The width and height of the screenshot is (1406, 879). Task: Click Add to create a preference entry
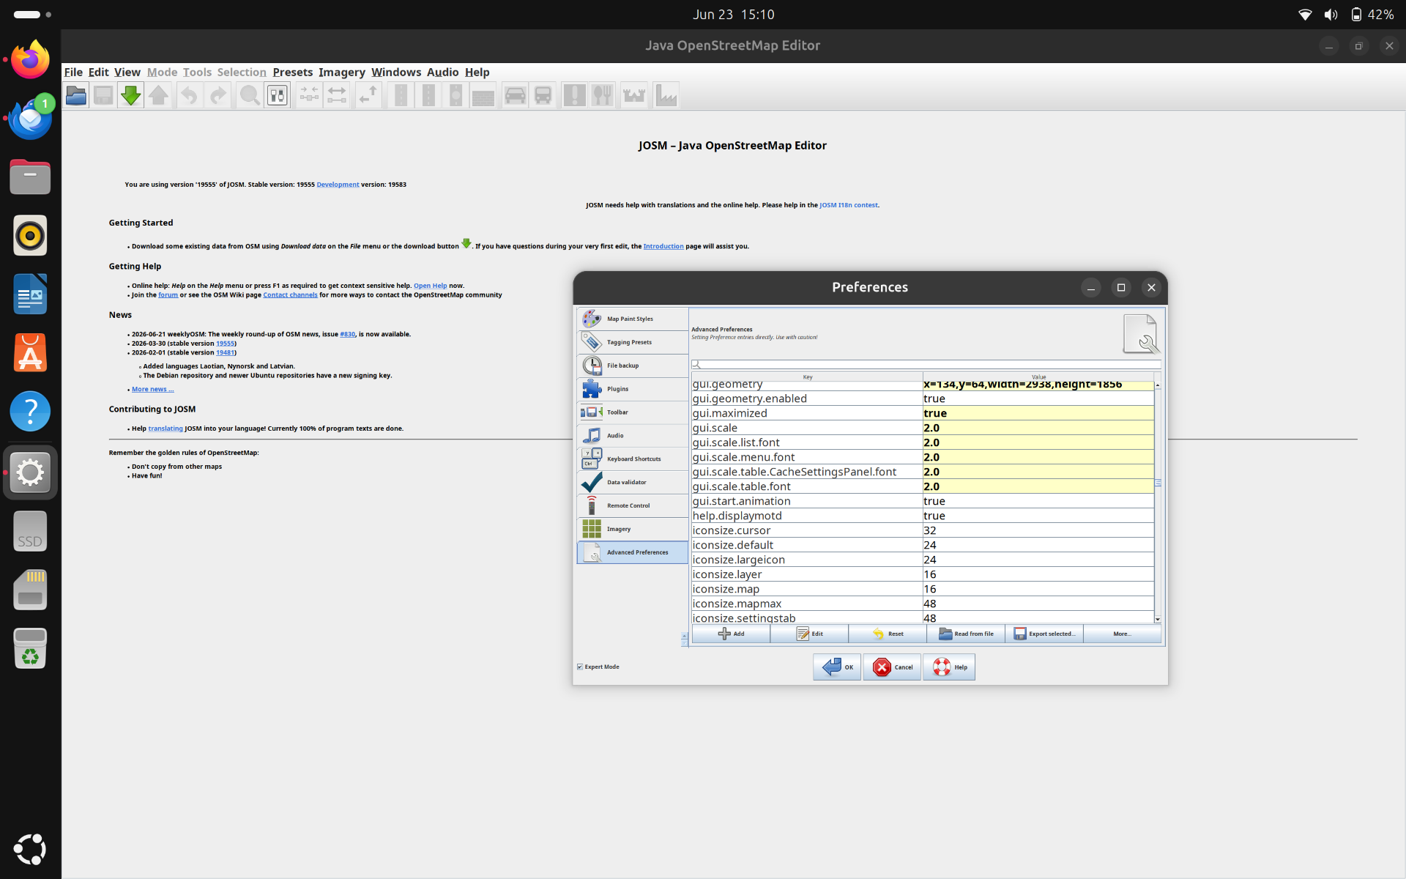(x=731, y=634)
